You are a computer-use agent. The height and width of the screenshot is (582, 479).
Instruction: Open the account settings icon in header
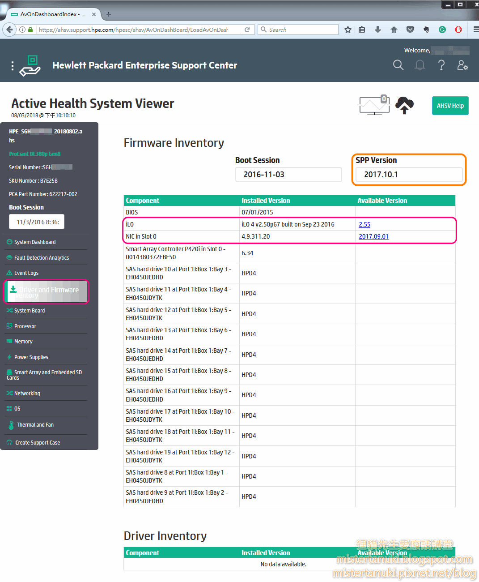click(462, 65)
